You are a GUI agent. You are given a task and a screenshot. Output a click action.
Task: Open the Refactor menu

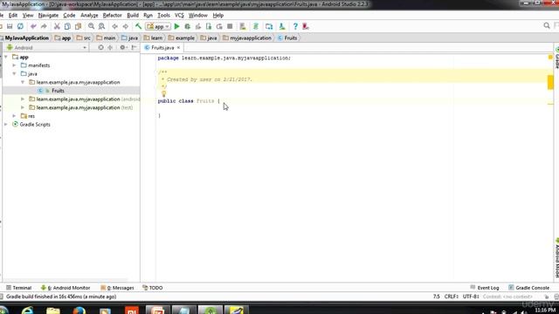pos(113,16)
